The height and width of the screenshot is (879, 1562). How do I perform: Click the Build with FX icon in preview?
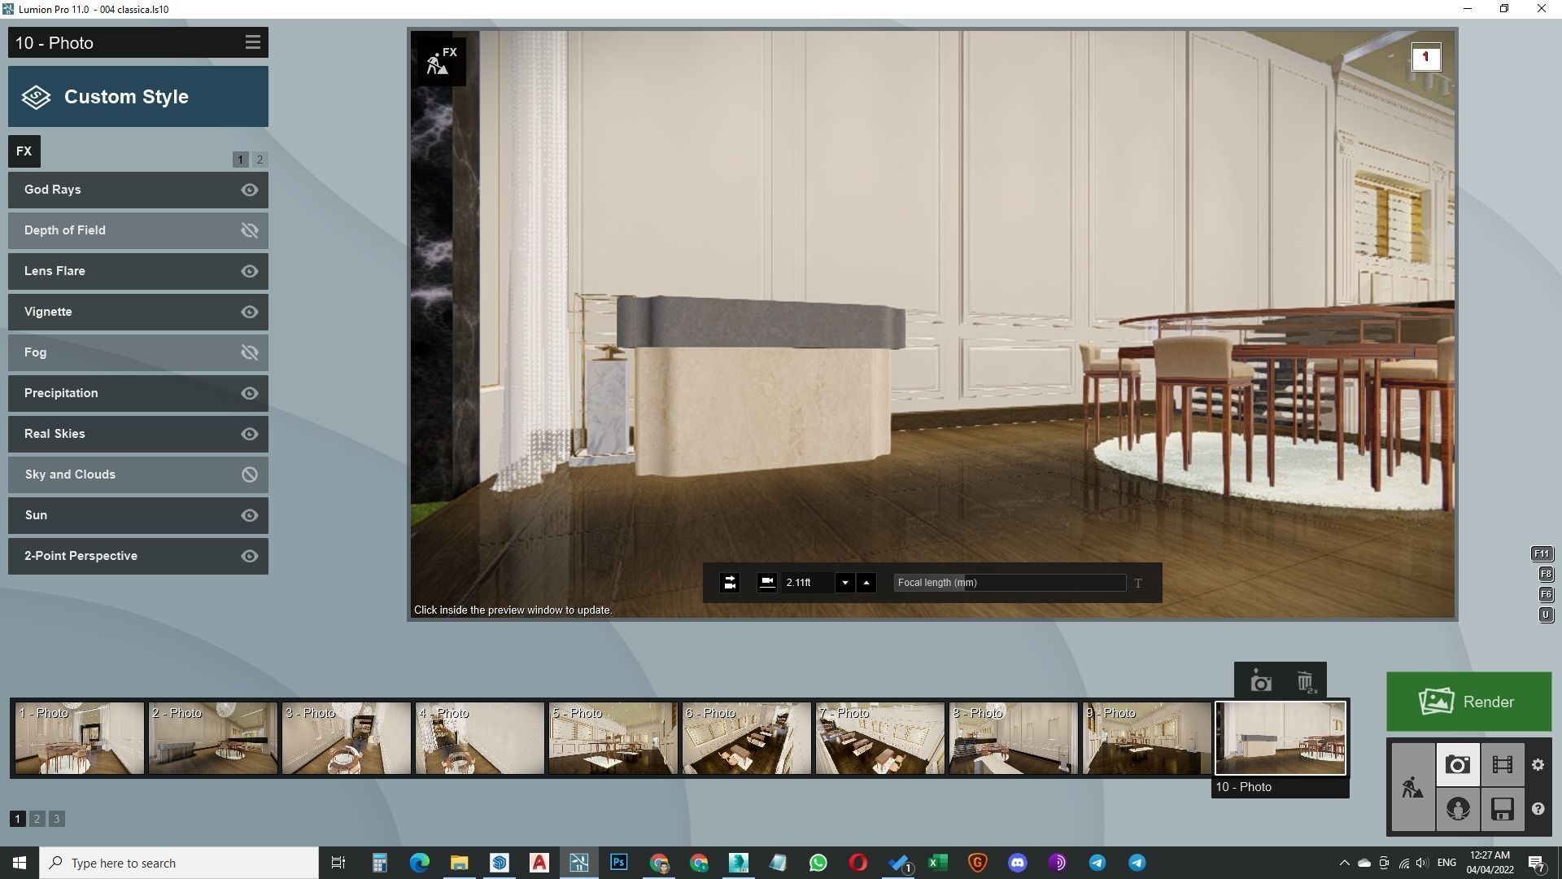(442, 61)
